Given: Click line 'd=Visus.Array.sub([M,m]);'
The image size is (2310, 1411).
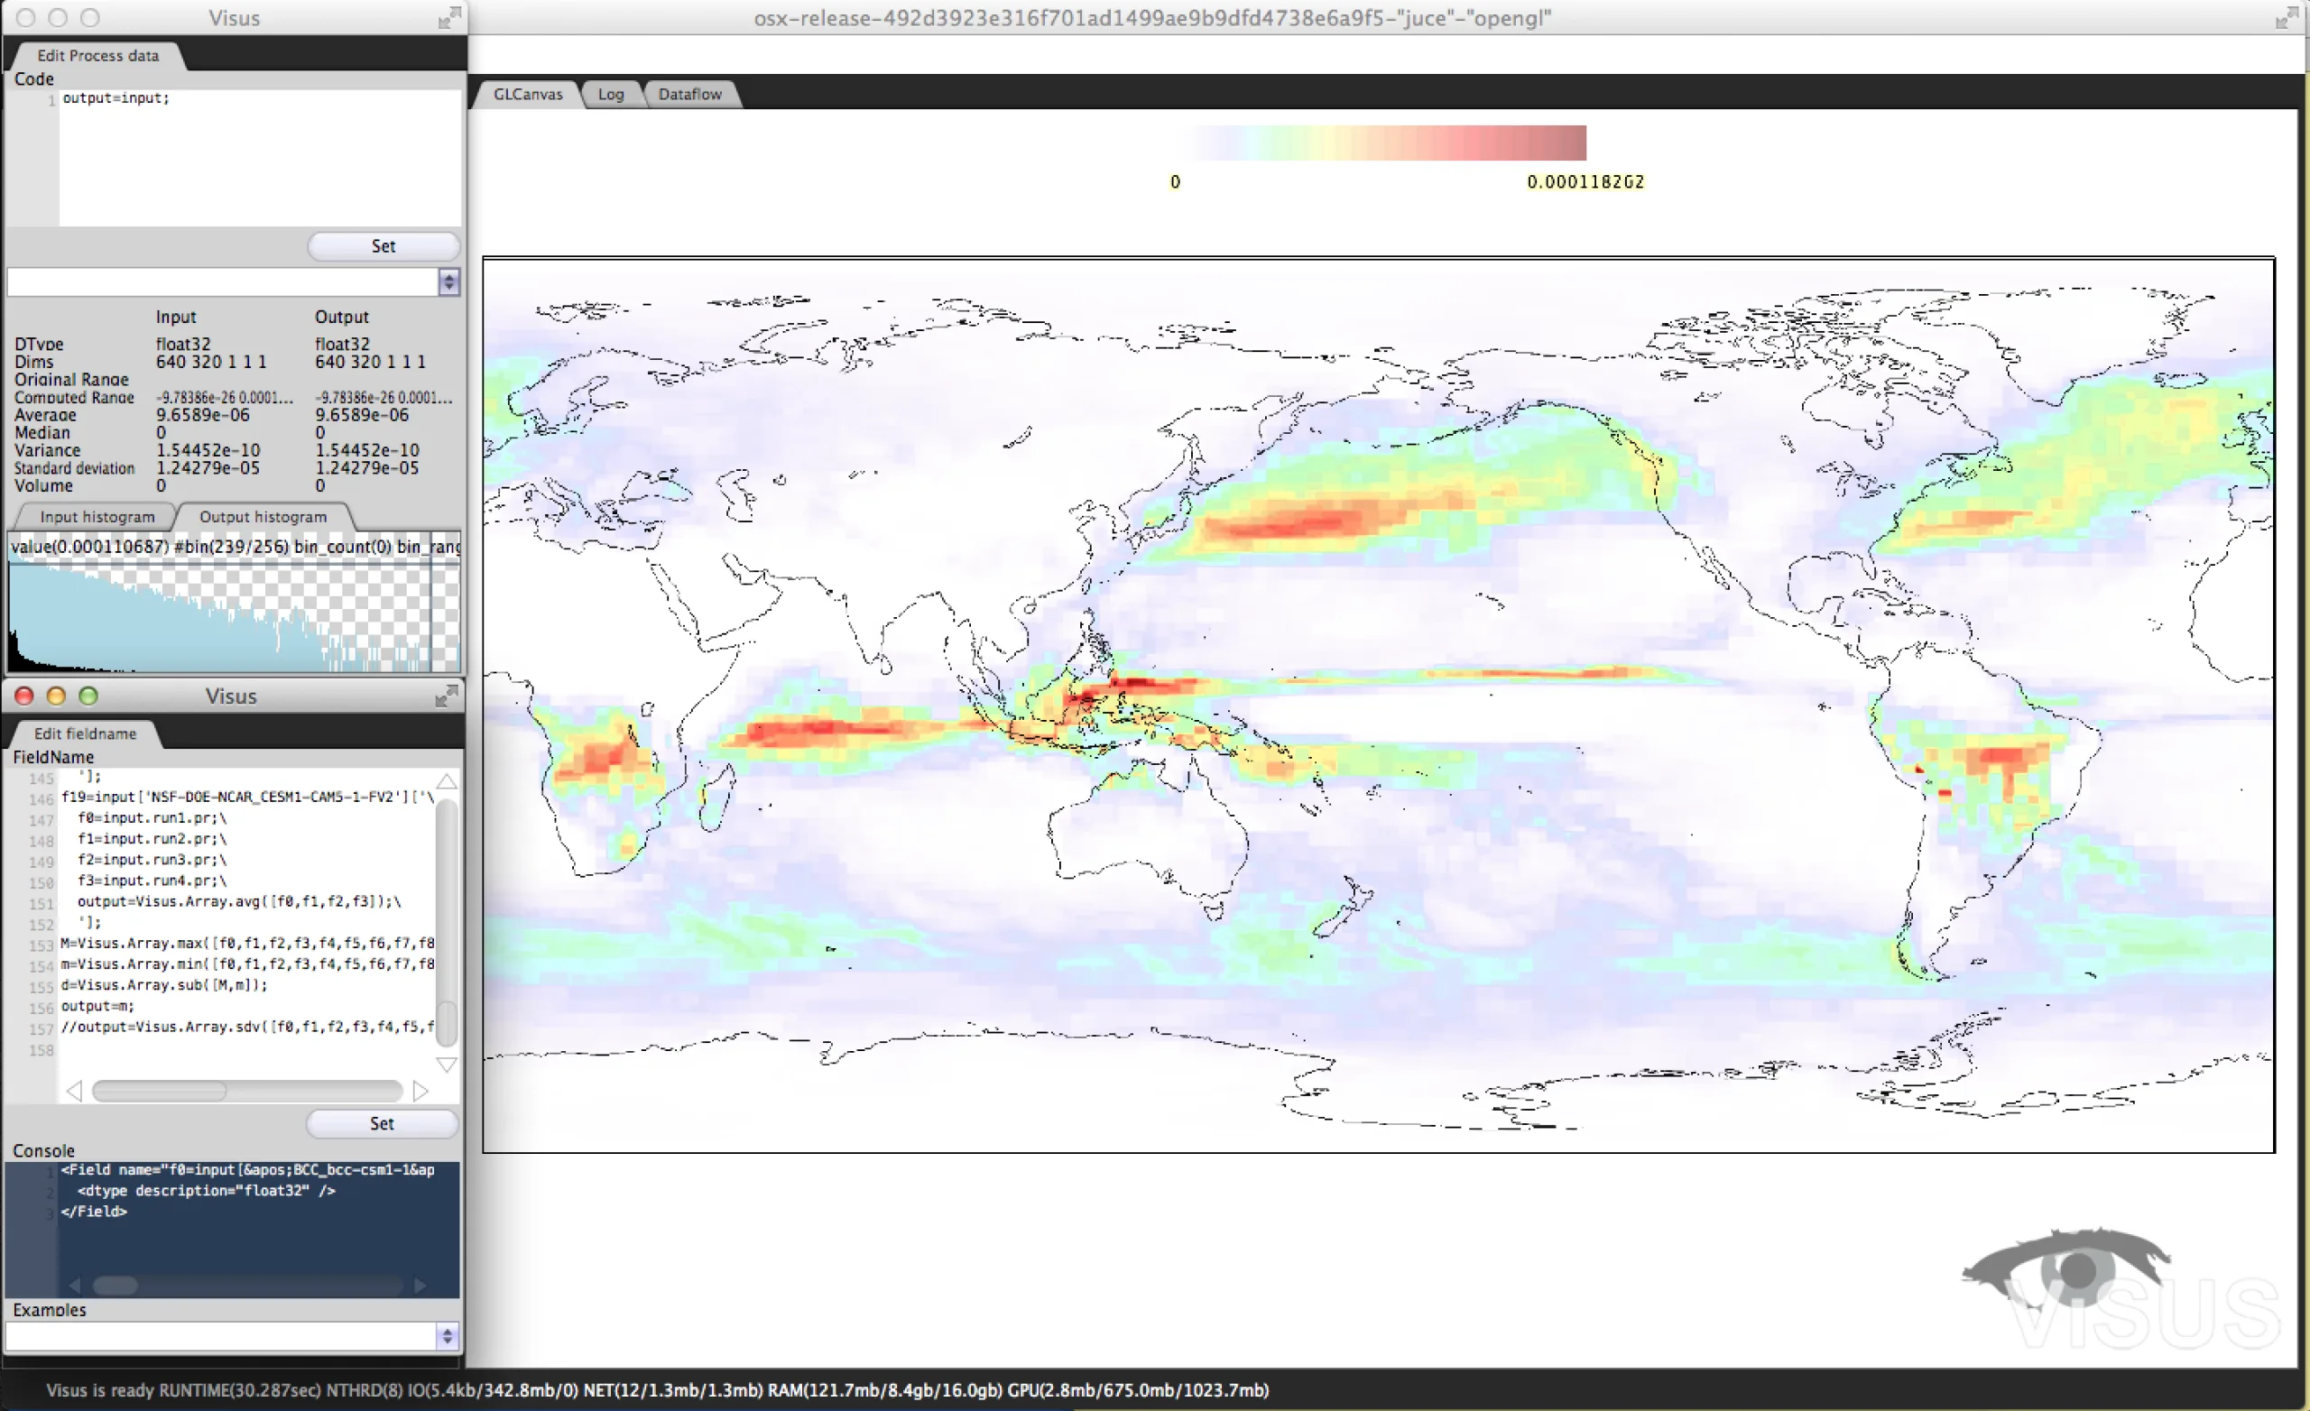Looking at the screenshot, I should pyautogui.click(x=164, y=985).
